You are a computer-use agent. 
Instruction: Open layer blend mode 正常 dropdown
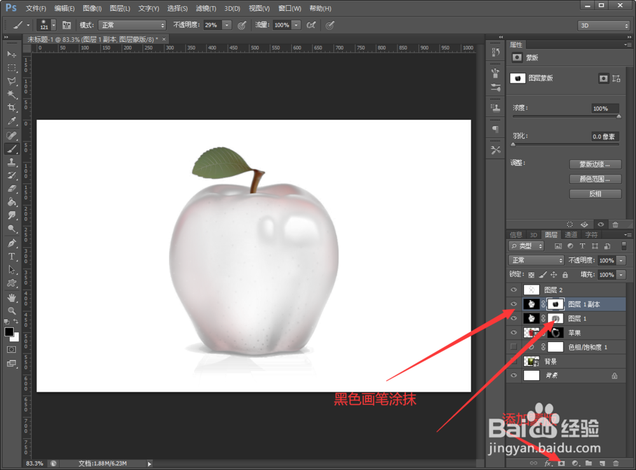536,260
